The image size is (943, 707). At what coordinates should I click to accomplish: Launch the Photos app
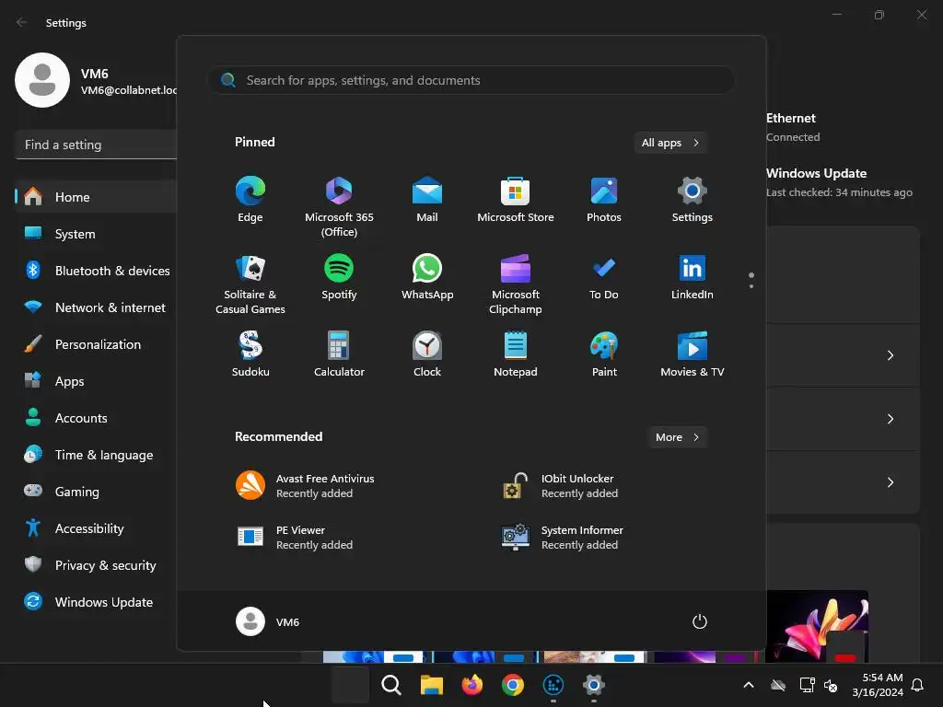(604, 200)
